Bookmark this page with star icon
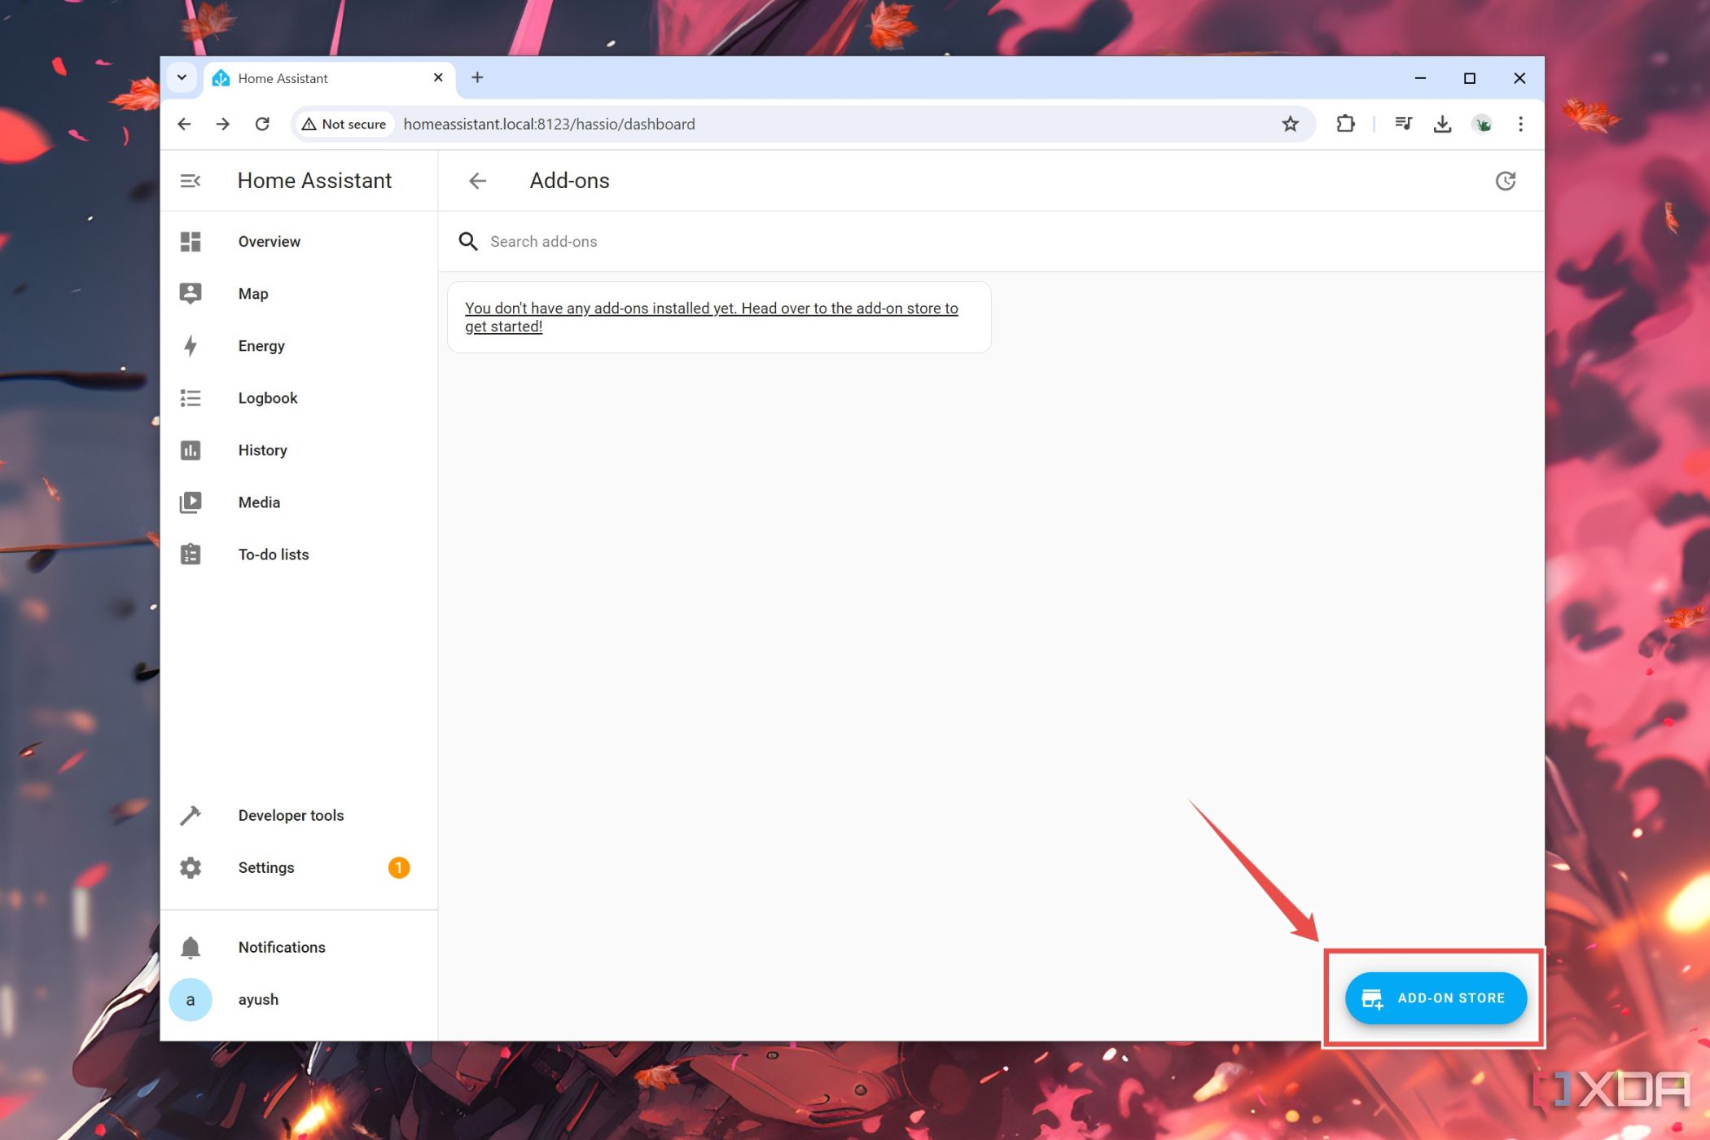 [1291, 124]
